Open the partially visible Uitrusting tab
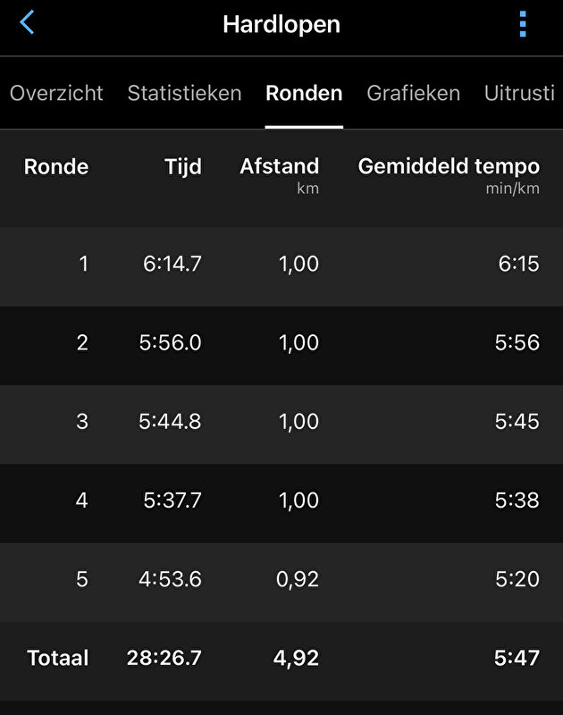Image resolution: width=563 pixels, height=715 pixels. [519, 93]
